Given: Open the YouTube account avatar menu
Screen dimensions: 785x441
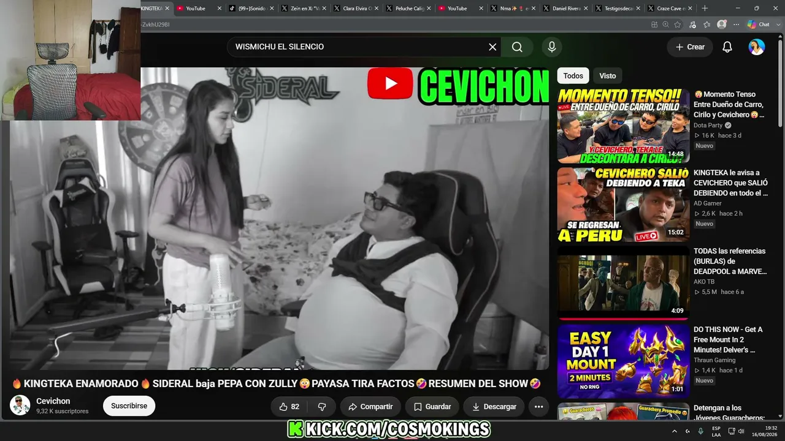Looking at the screenshot, I should coord(757,47).
